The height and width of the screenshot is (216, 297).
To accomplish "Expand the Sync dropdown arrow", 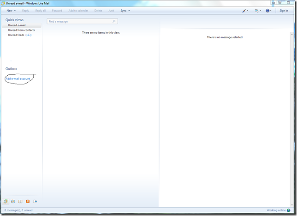I will tap(129, 11).
